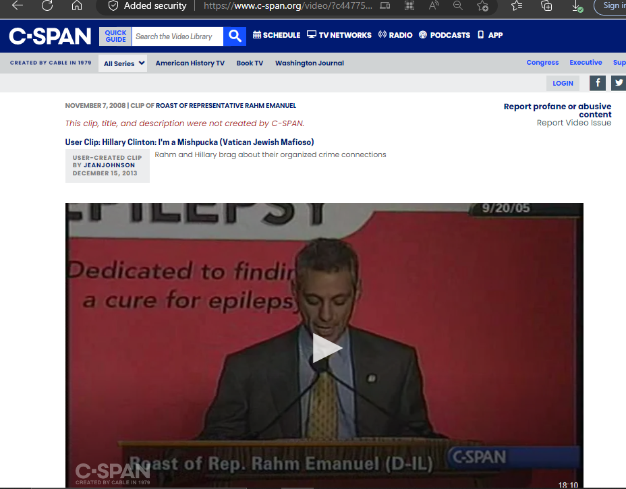Add page to favorites star icon

[482, 5]
